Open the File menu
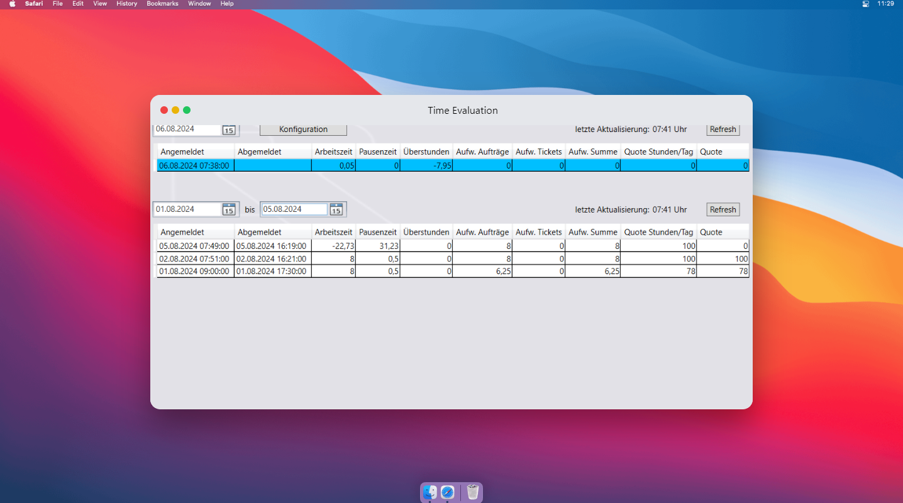Viewport: 903px width, 503px height. [58, 4]
